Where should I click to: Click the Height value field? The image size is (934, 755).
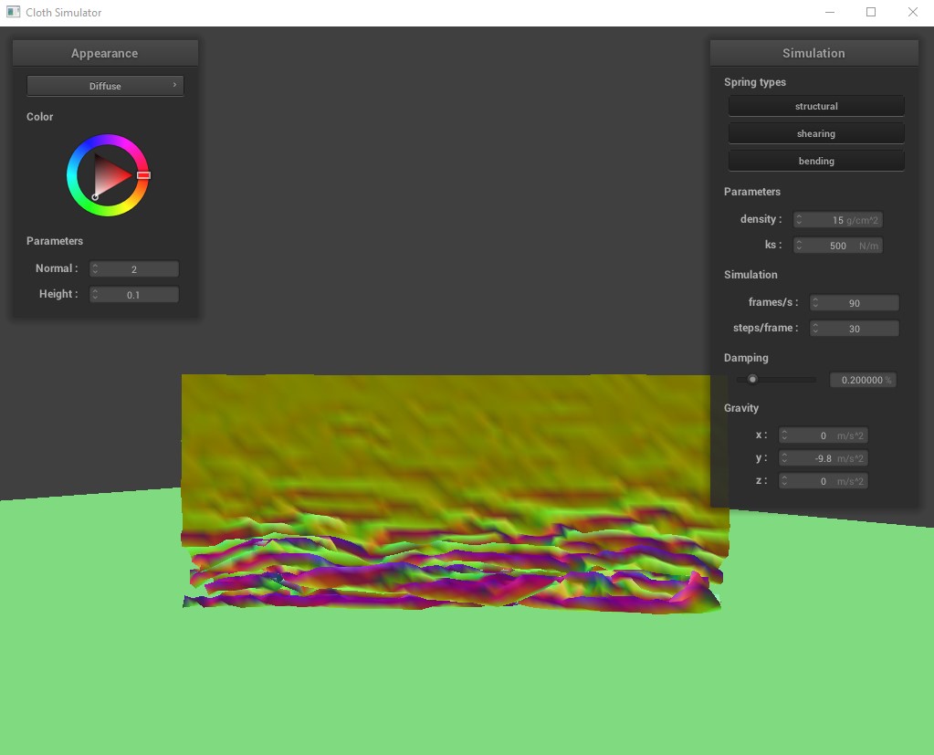[x=134, y=295]
